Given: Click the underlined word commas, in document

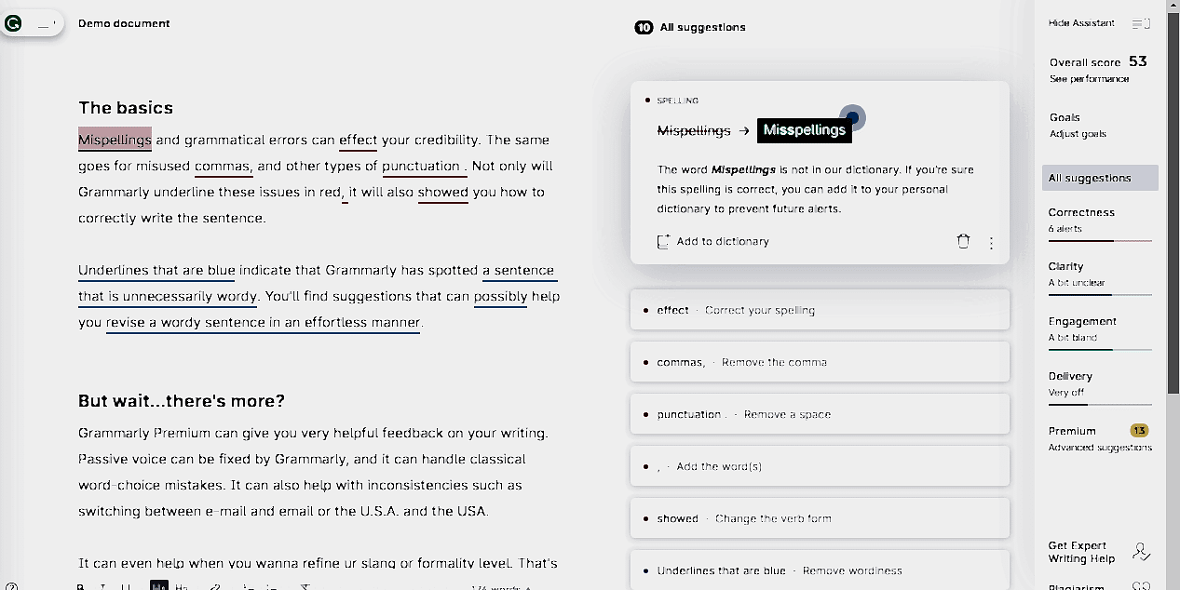Looking at the screenshot, I should [224, 167].
